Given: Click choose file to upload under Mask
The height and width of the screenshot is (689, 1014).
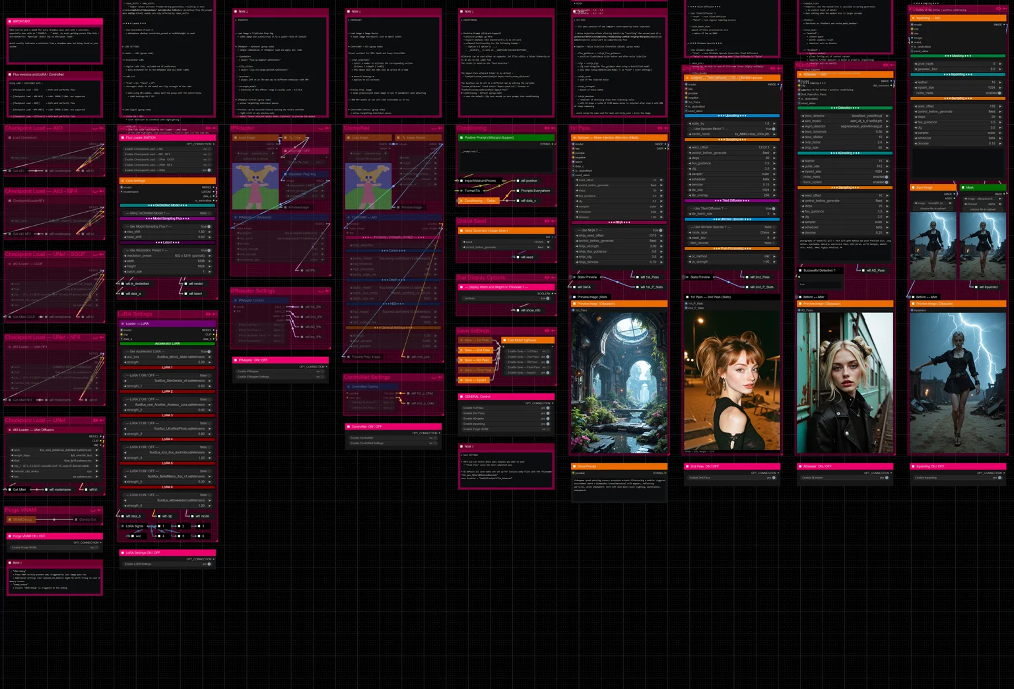Looking at the screenshot, I should tap(984, 209).
